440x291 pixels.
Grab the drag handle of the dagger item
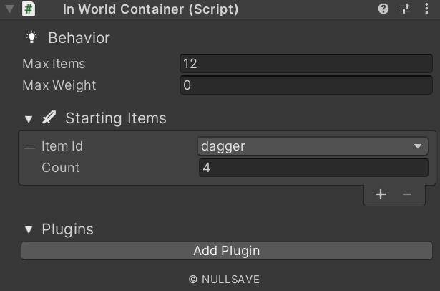[x=29, y=146]
